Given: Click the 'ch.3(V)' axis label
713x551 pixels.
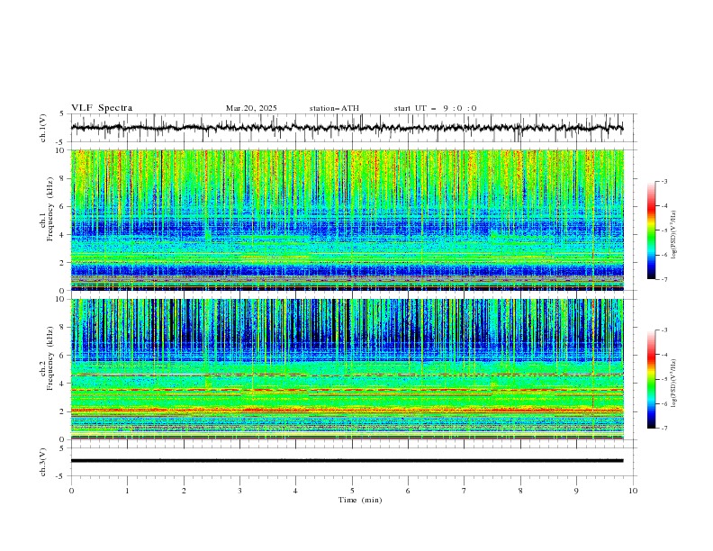Looking at the screenshot, I should [43, 462].
